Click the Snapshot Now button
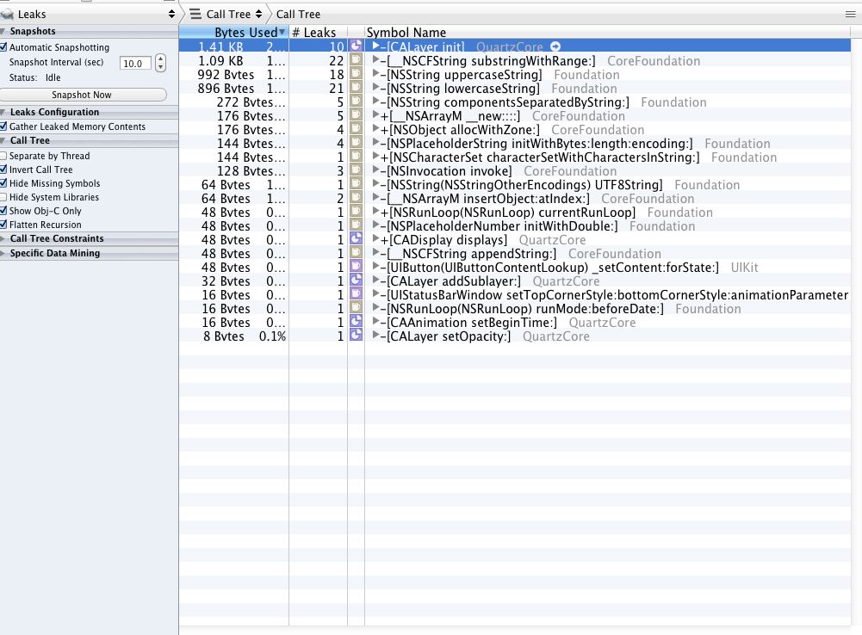The image size is (862, 635). point(83,95)
